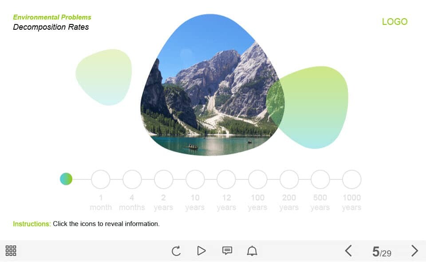The image size is (426, 262).
Task: Click the replay slide icon
Action: pos(176,250)
